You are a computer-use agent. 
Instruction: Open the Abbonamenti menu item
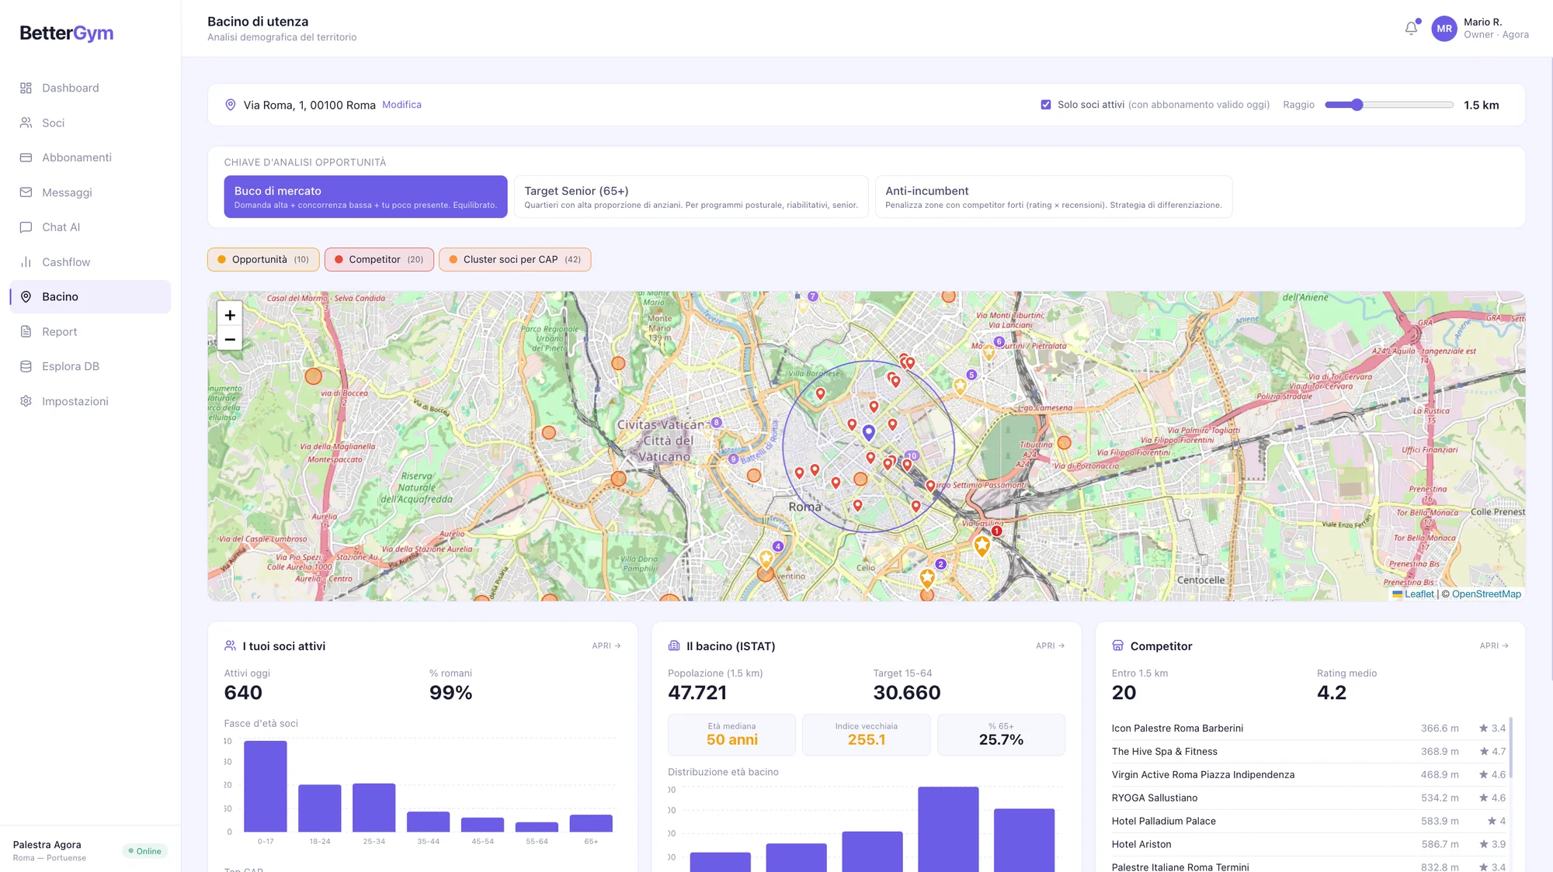(x=90, y=157)
